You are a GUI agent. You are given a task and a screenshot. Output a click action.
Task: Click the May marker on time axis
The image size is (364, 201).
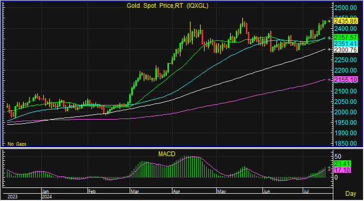(221, 192)
